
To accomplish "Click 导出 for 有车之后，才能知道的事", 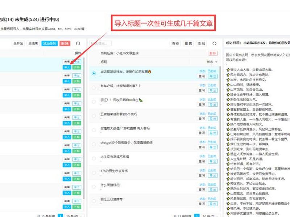I will (x=213, y=90).
